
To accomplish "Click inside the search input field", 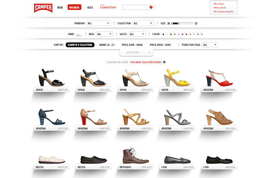I will 135,7.
